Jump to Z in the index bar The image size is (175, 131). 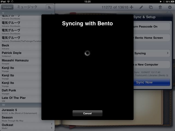coord(52,124)
